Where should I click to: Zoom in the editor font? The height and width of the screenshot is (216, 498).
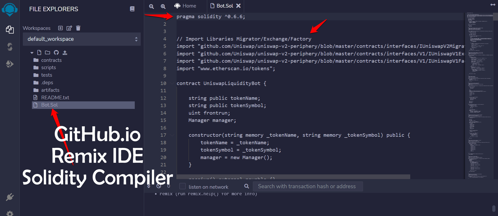(x=163, y=6)
